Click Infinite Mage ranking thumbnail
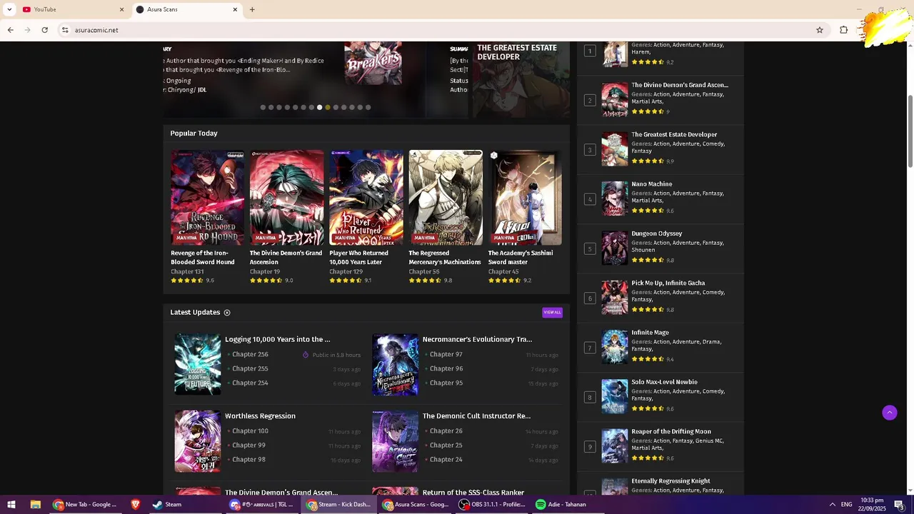This screenshot has height=514, width=914. [x=614, y=347]
